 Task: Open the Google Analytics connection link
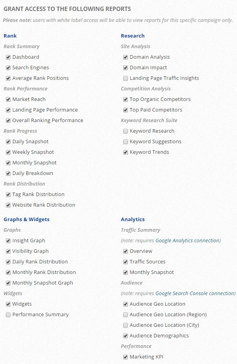(187, 241)
